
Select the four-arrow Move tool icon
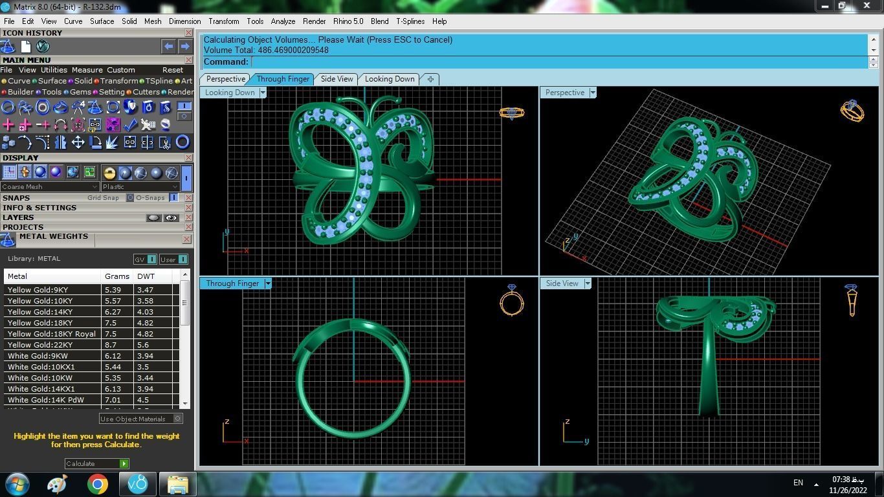78,142
